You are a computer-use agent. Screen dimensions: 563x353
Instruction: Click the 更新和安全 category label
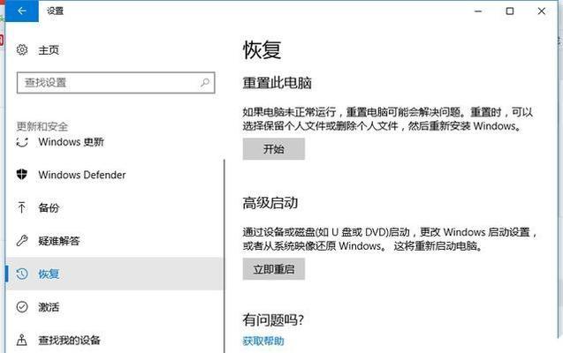coord(42,126)
